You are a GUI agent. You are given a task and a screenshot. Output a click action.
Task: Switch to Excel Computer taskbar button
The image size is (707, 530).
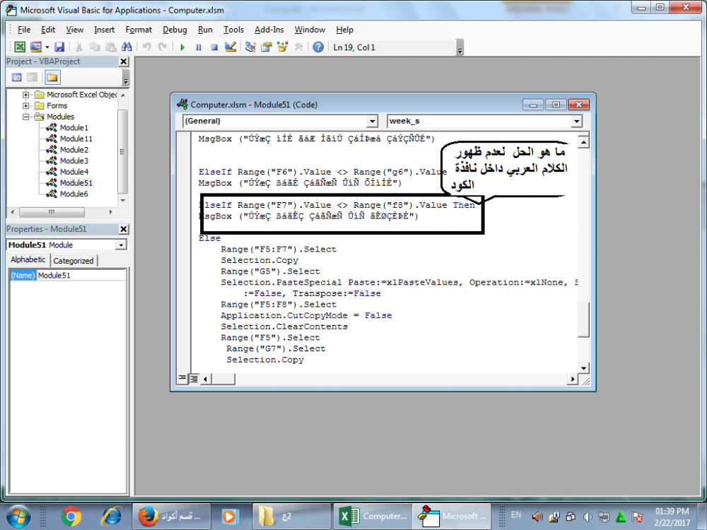pos(373,516)
